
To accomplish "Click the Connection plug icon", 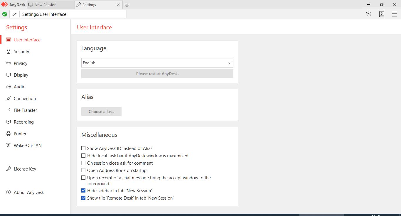I will 9,98.
